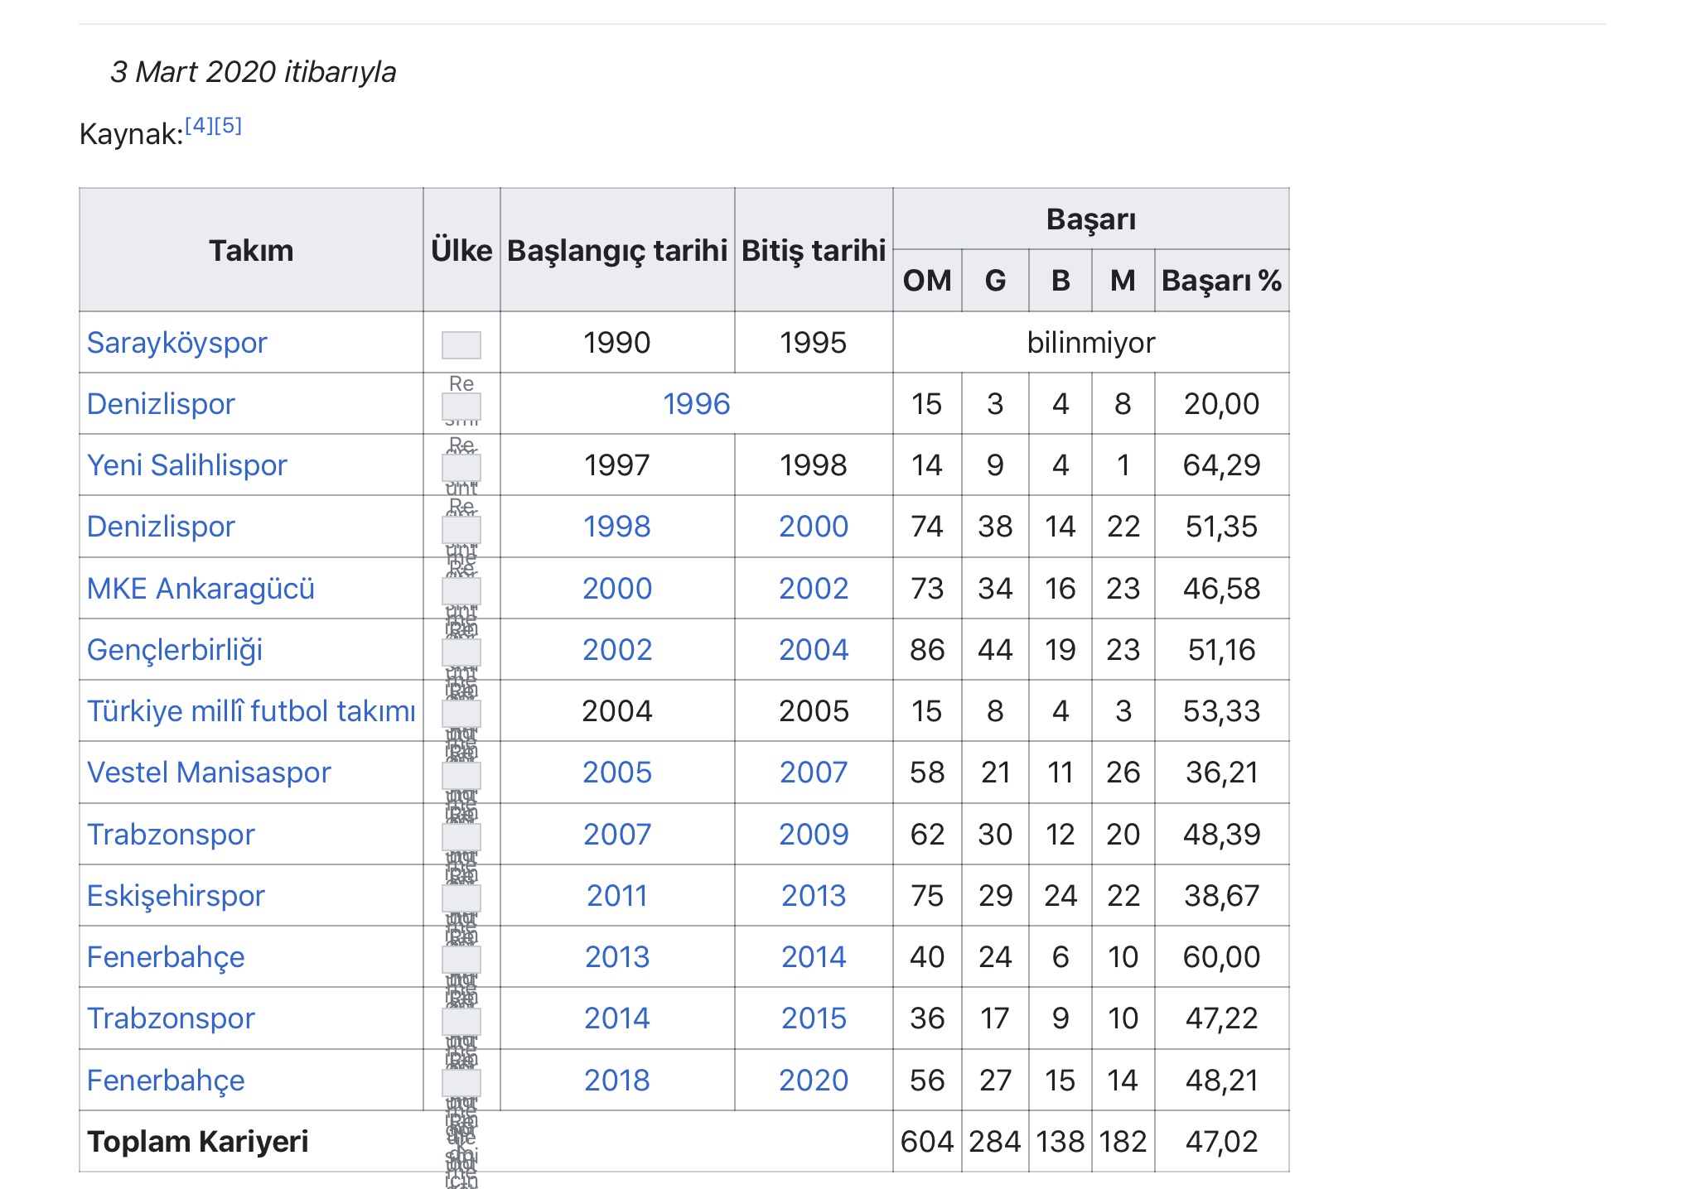Viewport: 1691px width, 1189px height.
Task: Open the 1996 season year link
Action: [x=696, y=404]
